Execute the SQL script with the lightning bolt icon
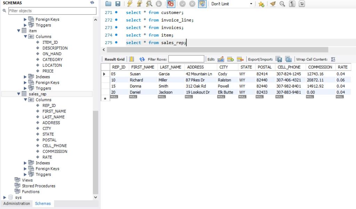 coord(129,3)
